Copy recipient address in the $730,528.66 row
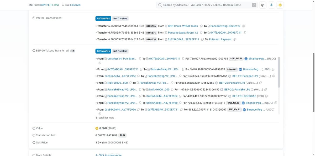 [183, 59]
